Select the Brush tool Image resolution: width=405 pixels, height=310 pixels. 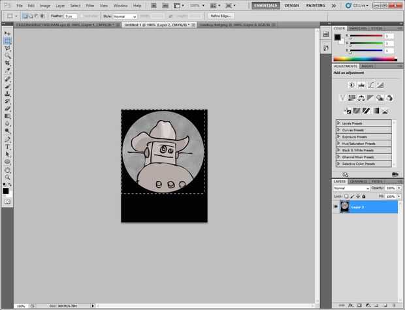pyautogui.click(x=7, y=86)
